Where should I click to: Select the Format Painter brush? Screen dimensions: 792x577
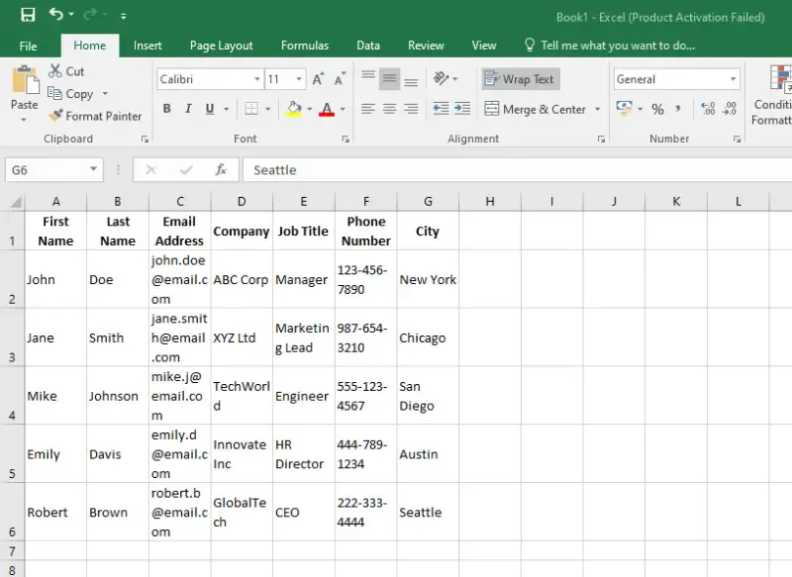pos(55,116)
